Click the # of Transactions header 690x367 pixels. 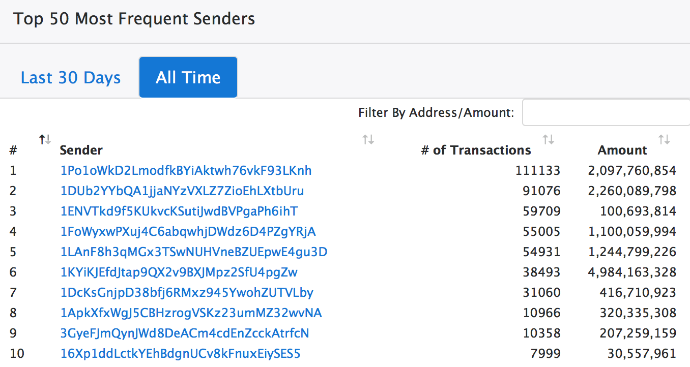[476, 150]
